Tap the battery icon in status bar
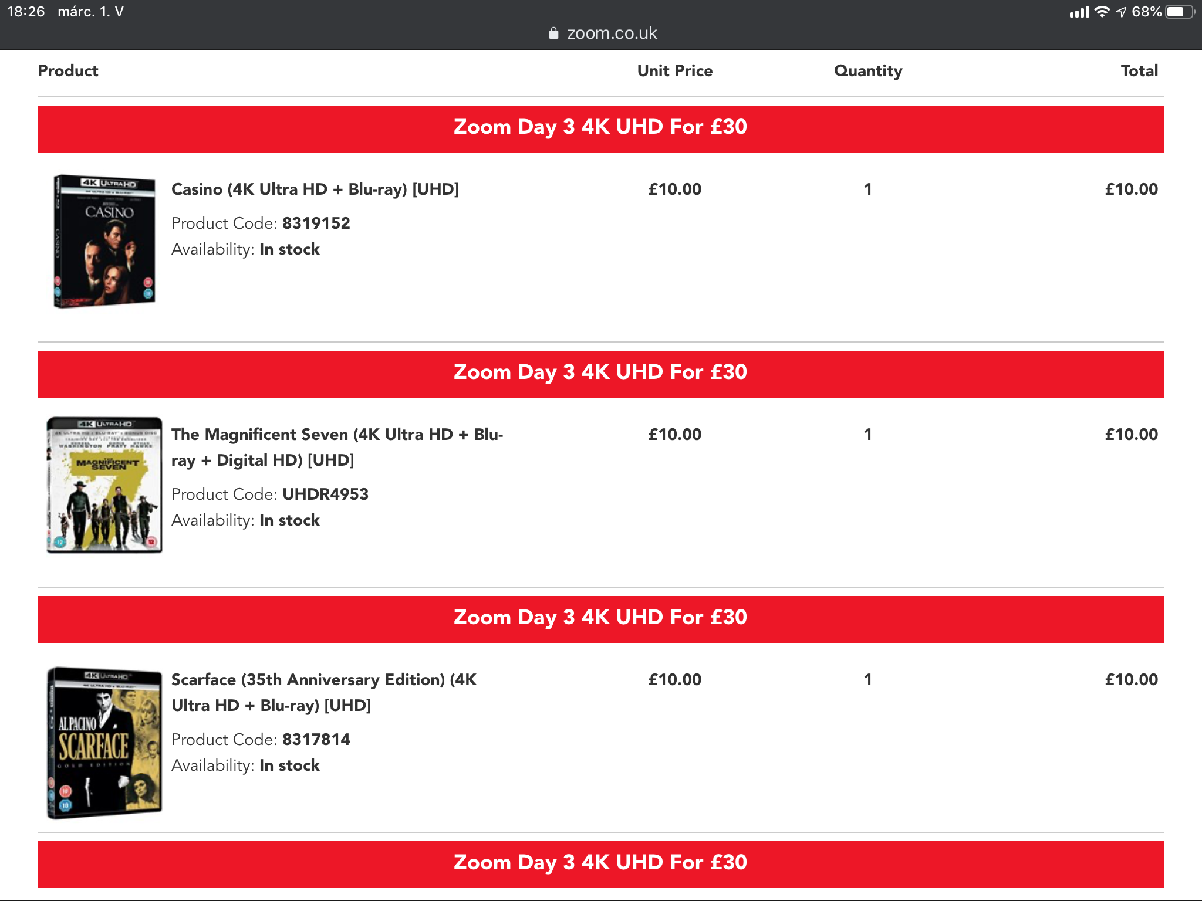The width and height of the screenshot is (1202, 901). click(1180, 12)
